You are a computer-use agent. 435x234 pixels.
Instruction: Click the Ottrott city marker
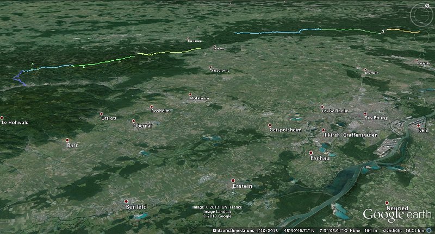point(102,114)
